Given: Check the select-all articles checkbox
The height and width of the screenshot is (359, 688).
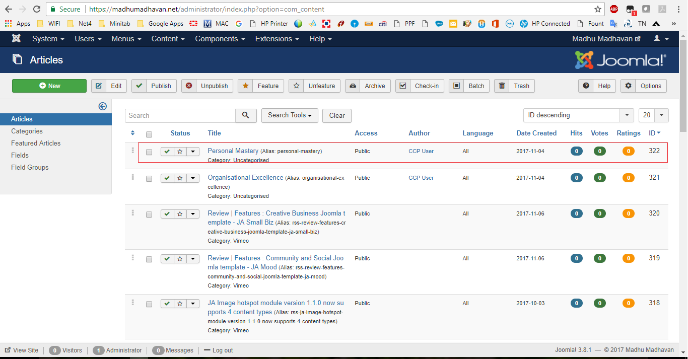Looking at the screenshot, I should pyautogui.click(x=149, y=134).
